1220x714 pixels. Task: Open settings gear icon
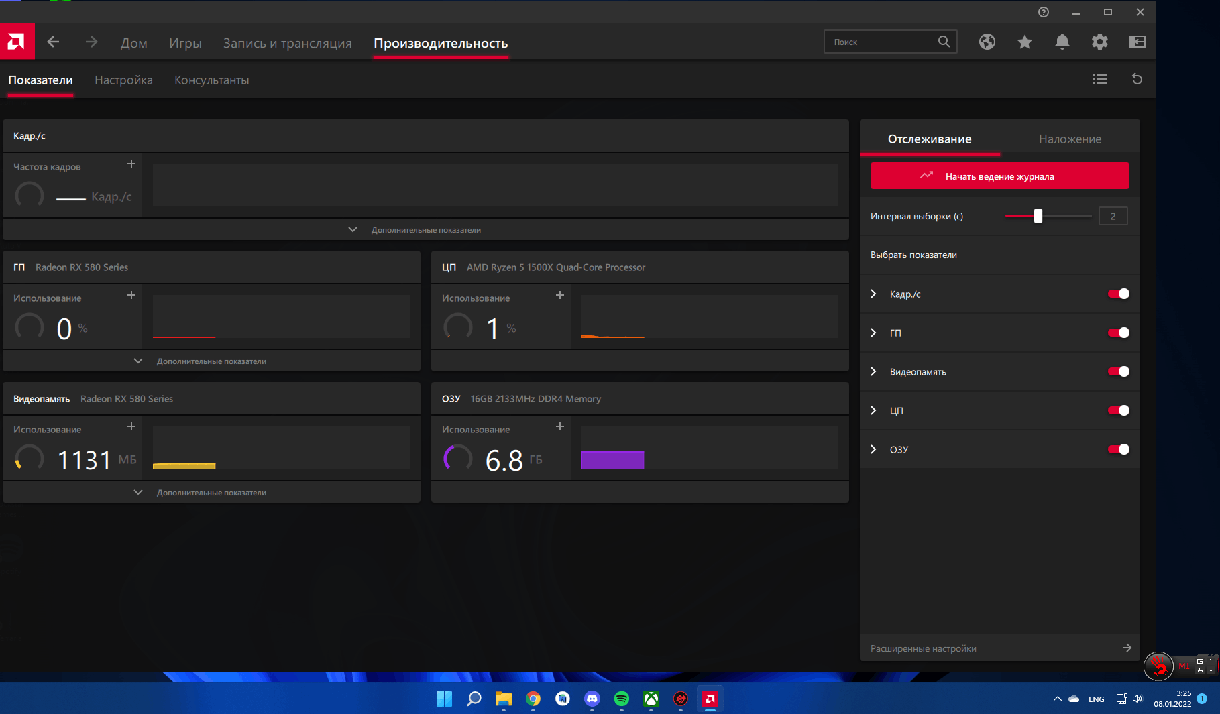coord(1099,42)
